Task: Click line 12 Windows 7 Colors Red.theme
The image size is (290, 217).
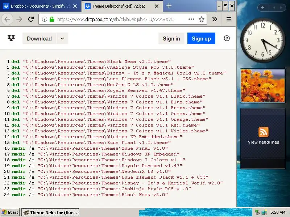Action: tap(111, 125)
